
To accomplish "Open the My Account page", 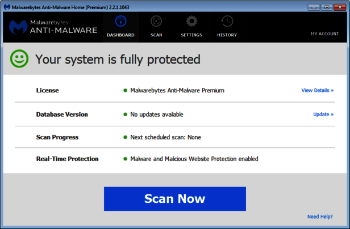I will tap(324, 34).
